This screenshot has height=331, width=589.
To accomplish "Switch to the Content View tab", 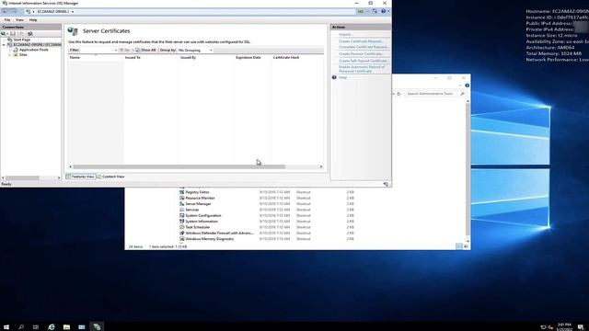I will pos(110,177).
